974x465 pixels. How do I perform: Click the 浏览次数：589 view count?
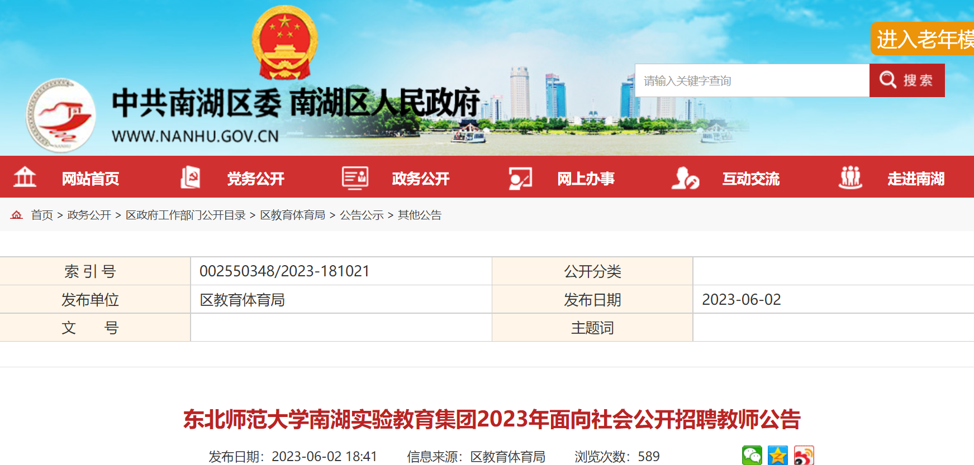[x=617, y=457]
